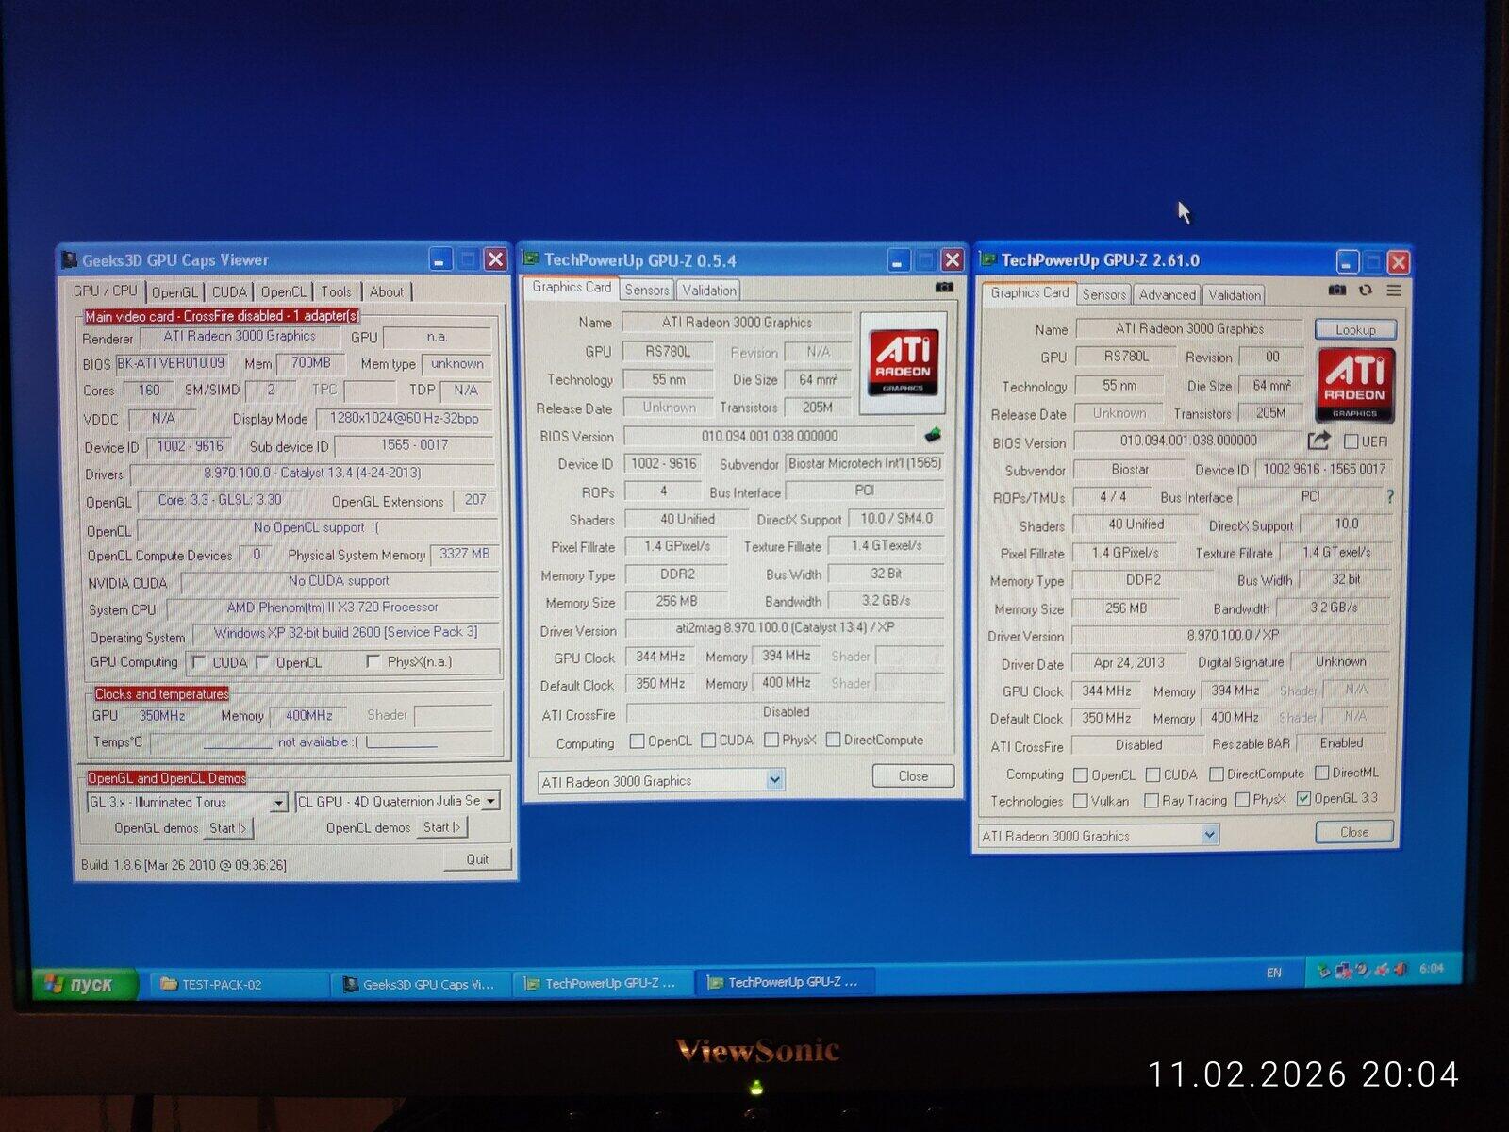
Task: Open TEST-PACK-02 folder from the taskbar
Action: click(x=240, y=984)
